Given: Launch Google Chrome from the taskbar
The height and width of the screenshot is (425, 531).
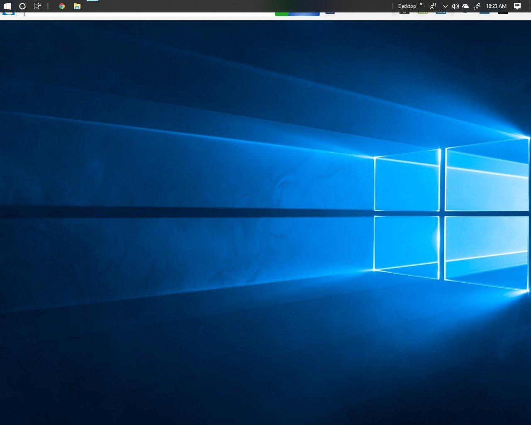Looking at the screenshot, I should pos(62,6).
